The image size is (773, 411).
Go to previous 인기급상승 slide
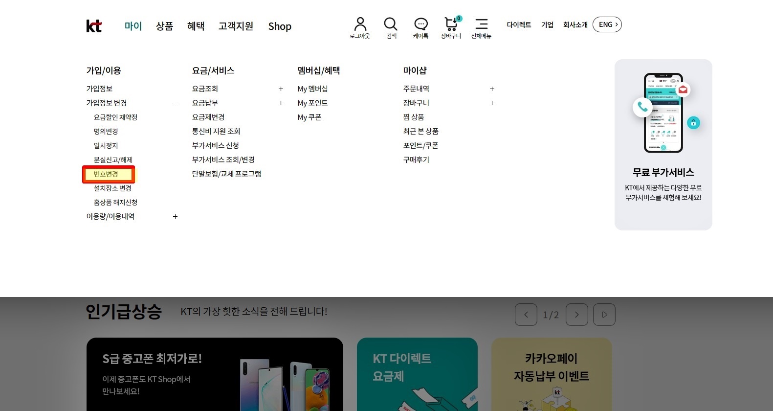point(526,315)
